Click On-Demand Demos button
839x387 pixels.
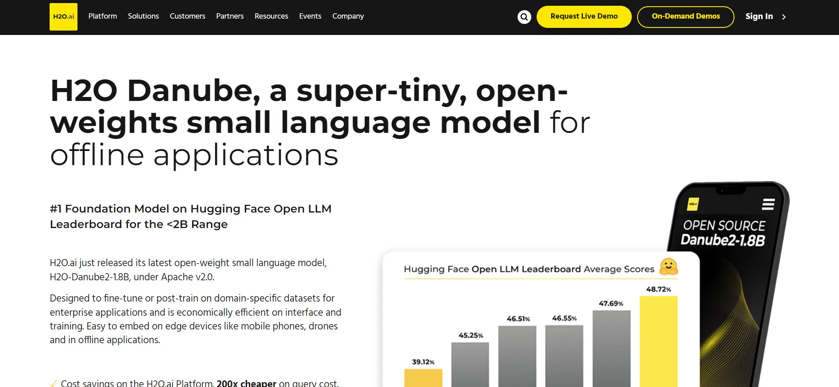(x=686, y=17)
